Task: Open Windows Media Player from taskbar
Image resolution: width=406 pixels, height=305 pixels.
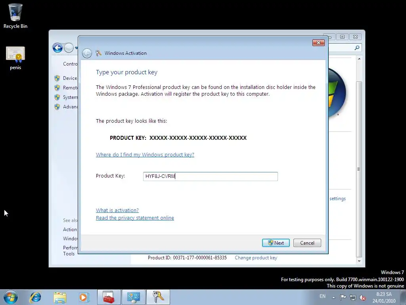Action: 84,297
